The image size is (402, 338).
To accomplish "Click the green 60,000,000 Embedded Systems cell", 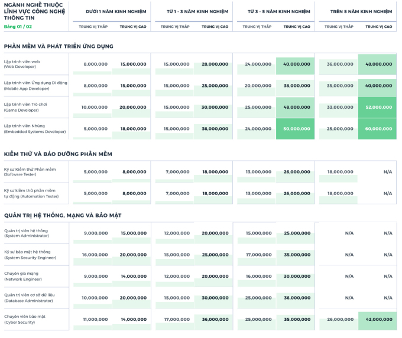I will pos(378,129).
